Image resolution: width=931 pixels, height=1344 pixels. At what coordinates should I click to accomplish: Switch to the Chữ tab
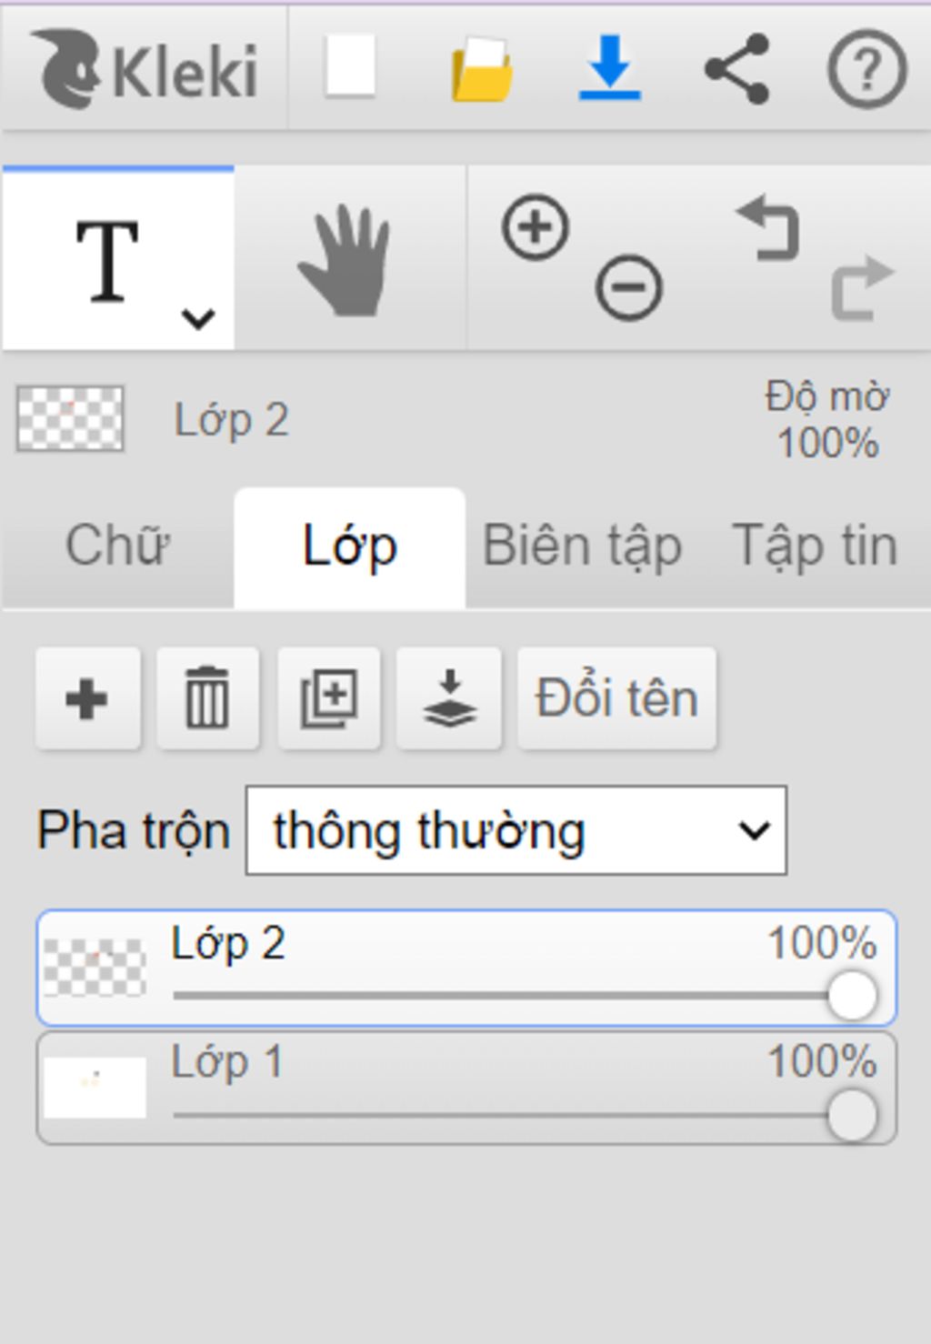tap(118, 547)
